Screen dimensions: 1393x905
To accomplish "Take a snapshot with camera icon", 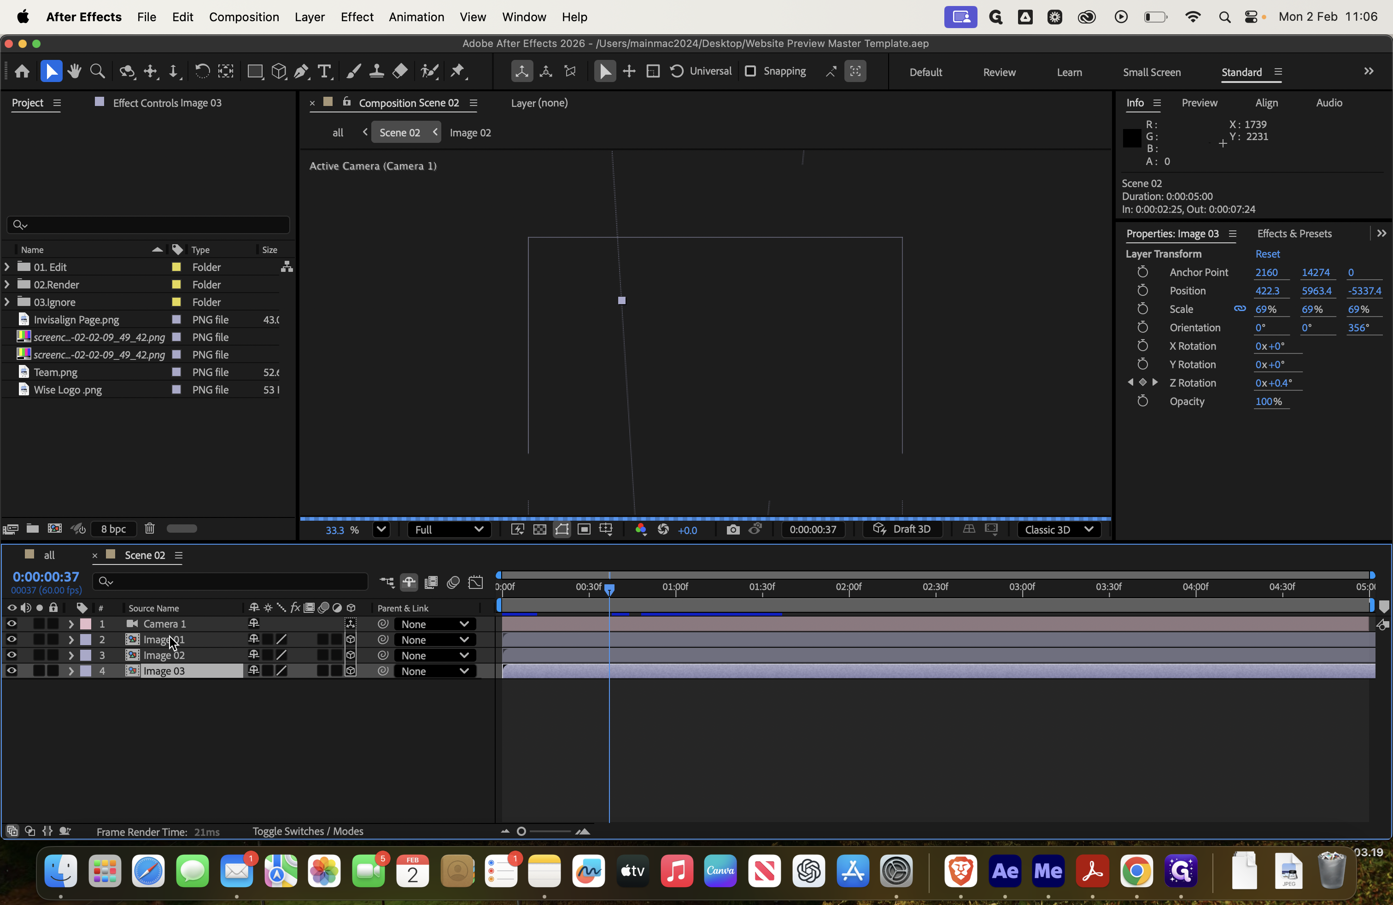I will (x=733, y=529).
